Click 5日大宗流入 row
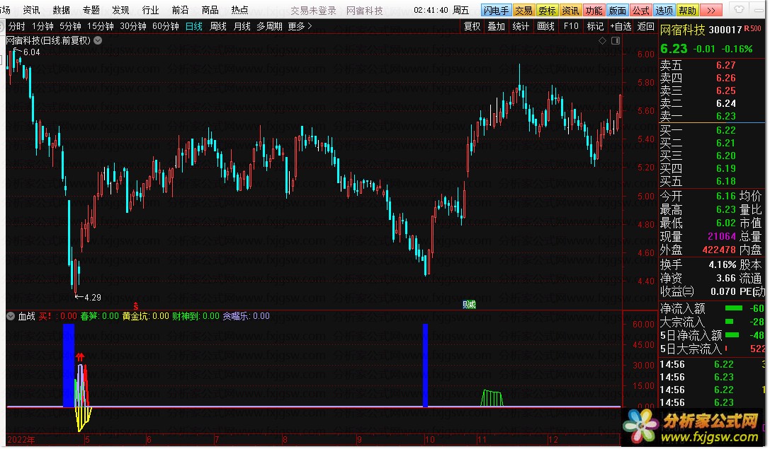 coord(712,349)
